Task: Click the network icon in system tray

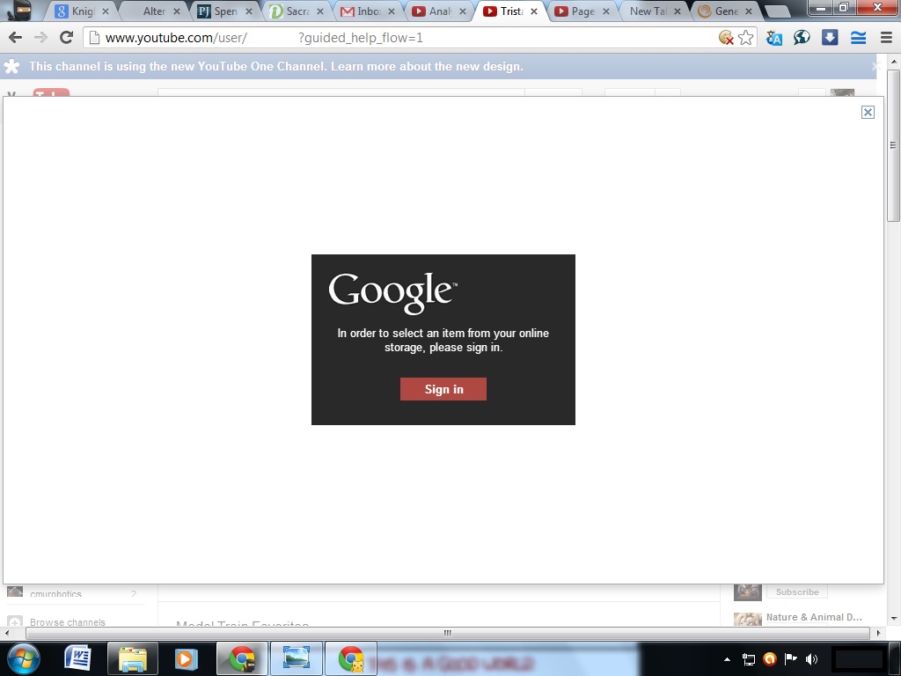Action: point(748,659)
